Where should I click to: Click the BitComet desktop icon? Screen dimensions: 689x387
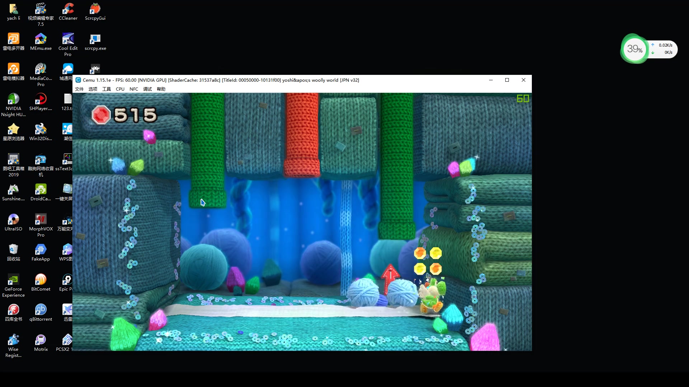click(x=41, y=279)
